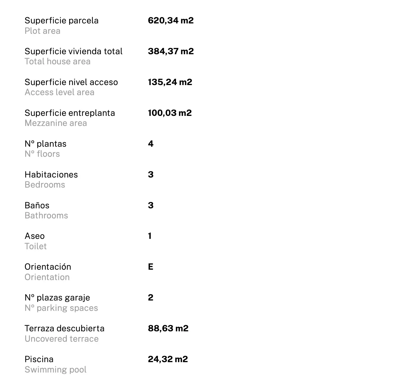Select the E orientation value

(150, 267)
